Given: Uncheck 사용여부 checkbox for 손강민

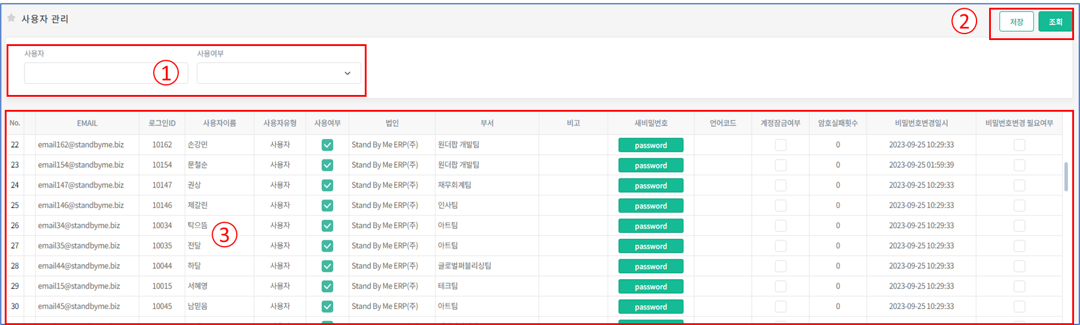Looking at the screenshot, I should click(327, 145).
